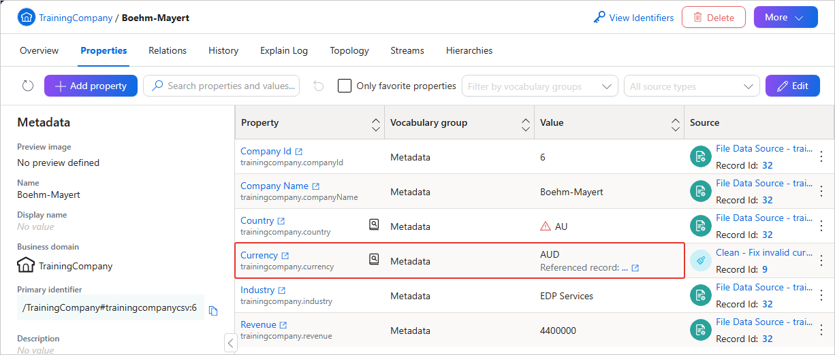Open the Industry property link
The width and height of the screenshot is (835, 355).
coord(257,290)
